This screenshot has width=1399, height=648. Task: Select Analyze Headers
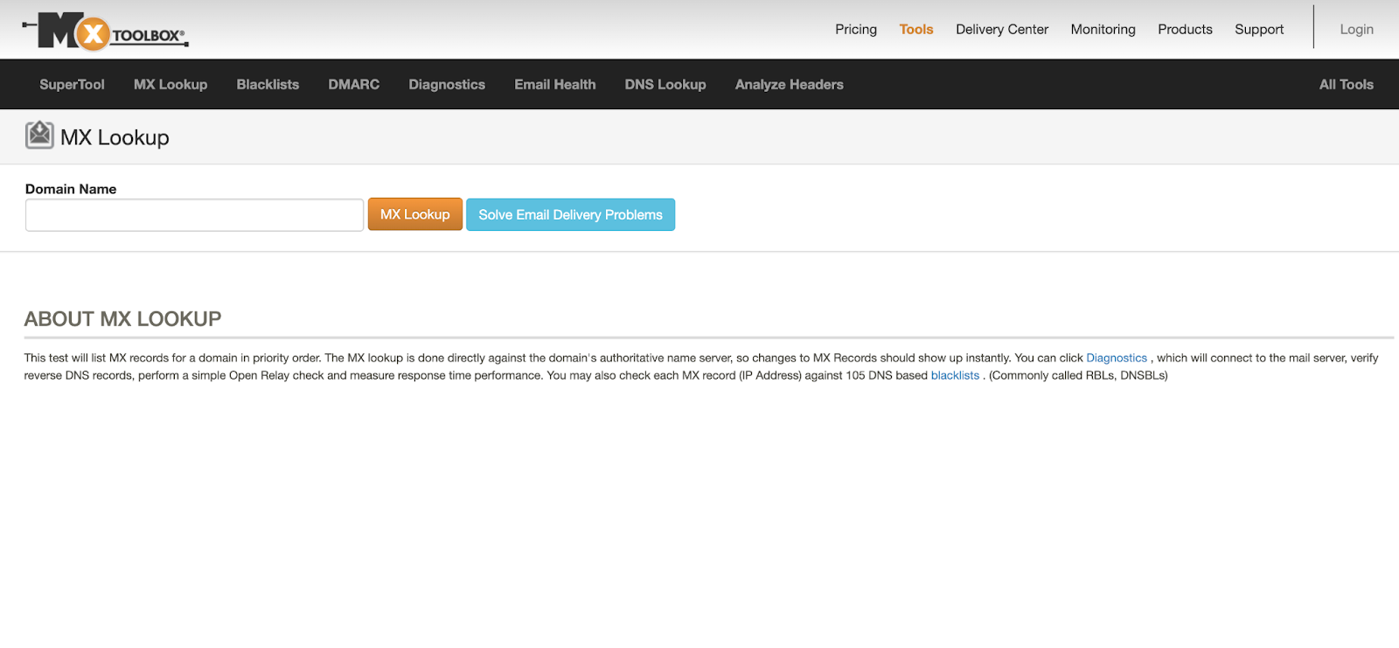coord(790,84)
